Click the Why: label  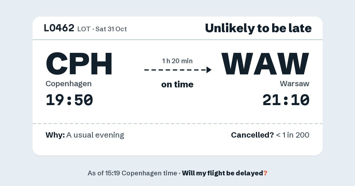[55, 135]
